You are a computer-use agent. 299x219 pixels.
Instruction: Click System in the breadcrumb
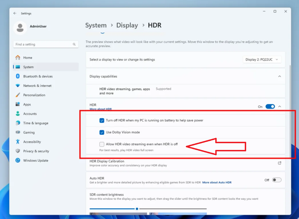point(96,25)
